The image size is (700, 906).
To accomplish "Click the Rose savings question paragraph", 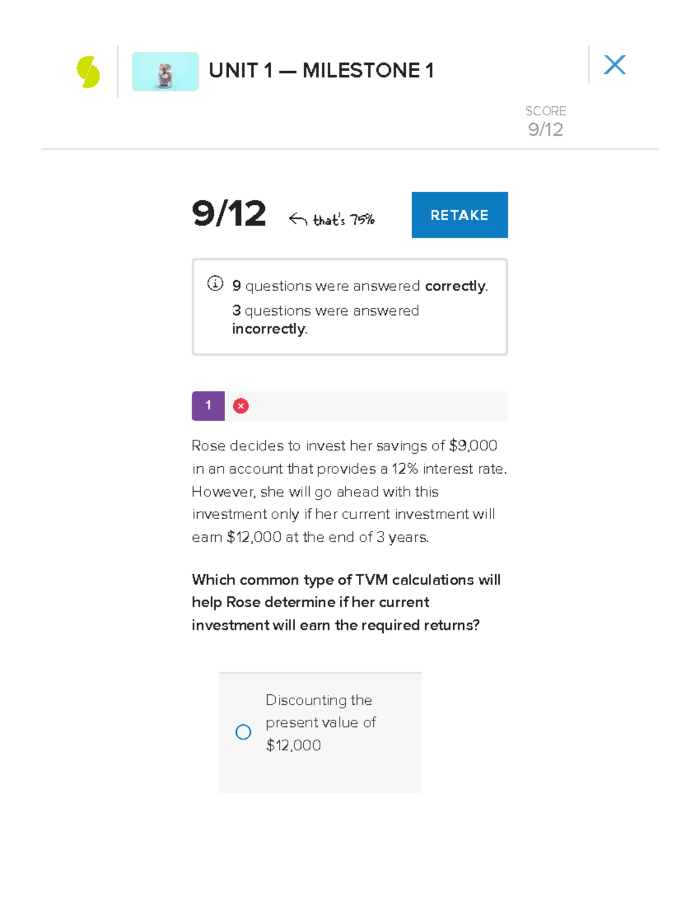I will pyautogui.click(x=349, y=491).
